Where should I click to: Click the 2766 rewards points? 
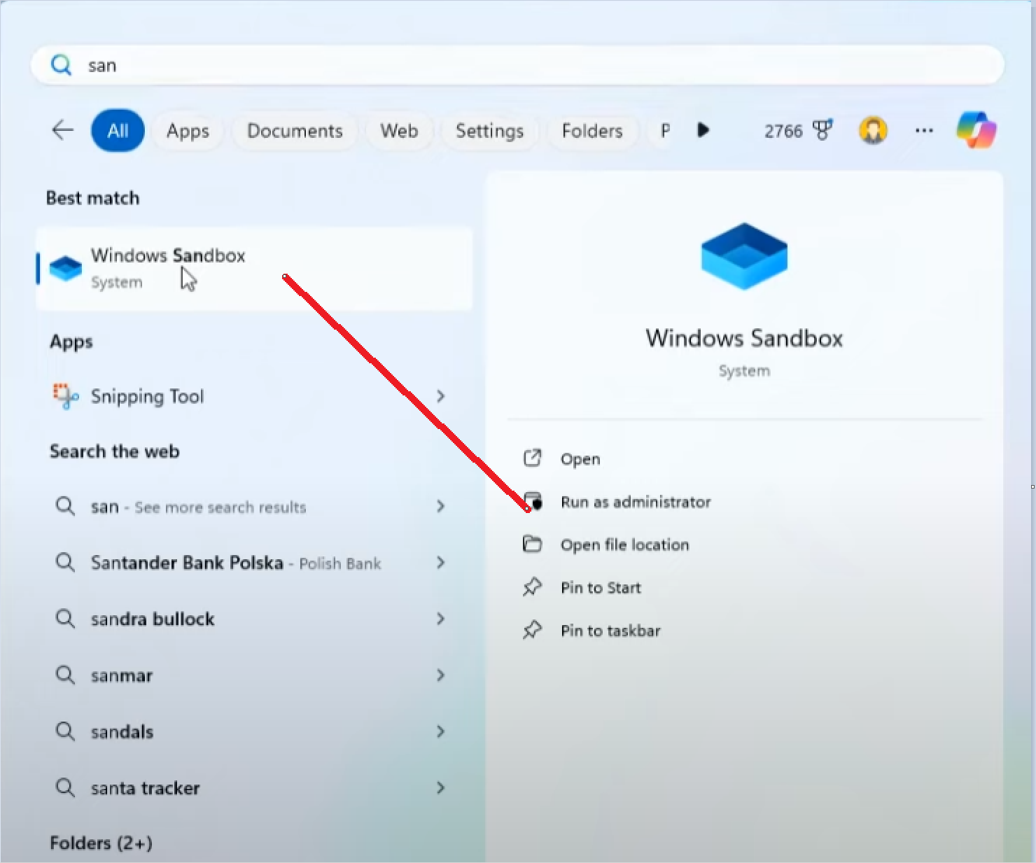pos(783,131)
